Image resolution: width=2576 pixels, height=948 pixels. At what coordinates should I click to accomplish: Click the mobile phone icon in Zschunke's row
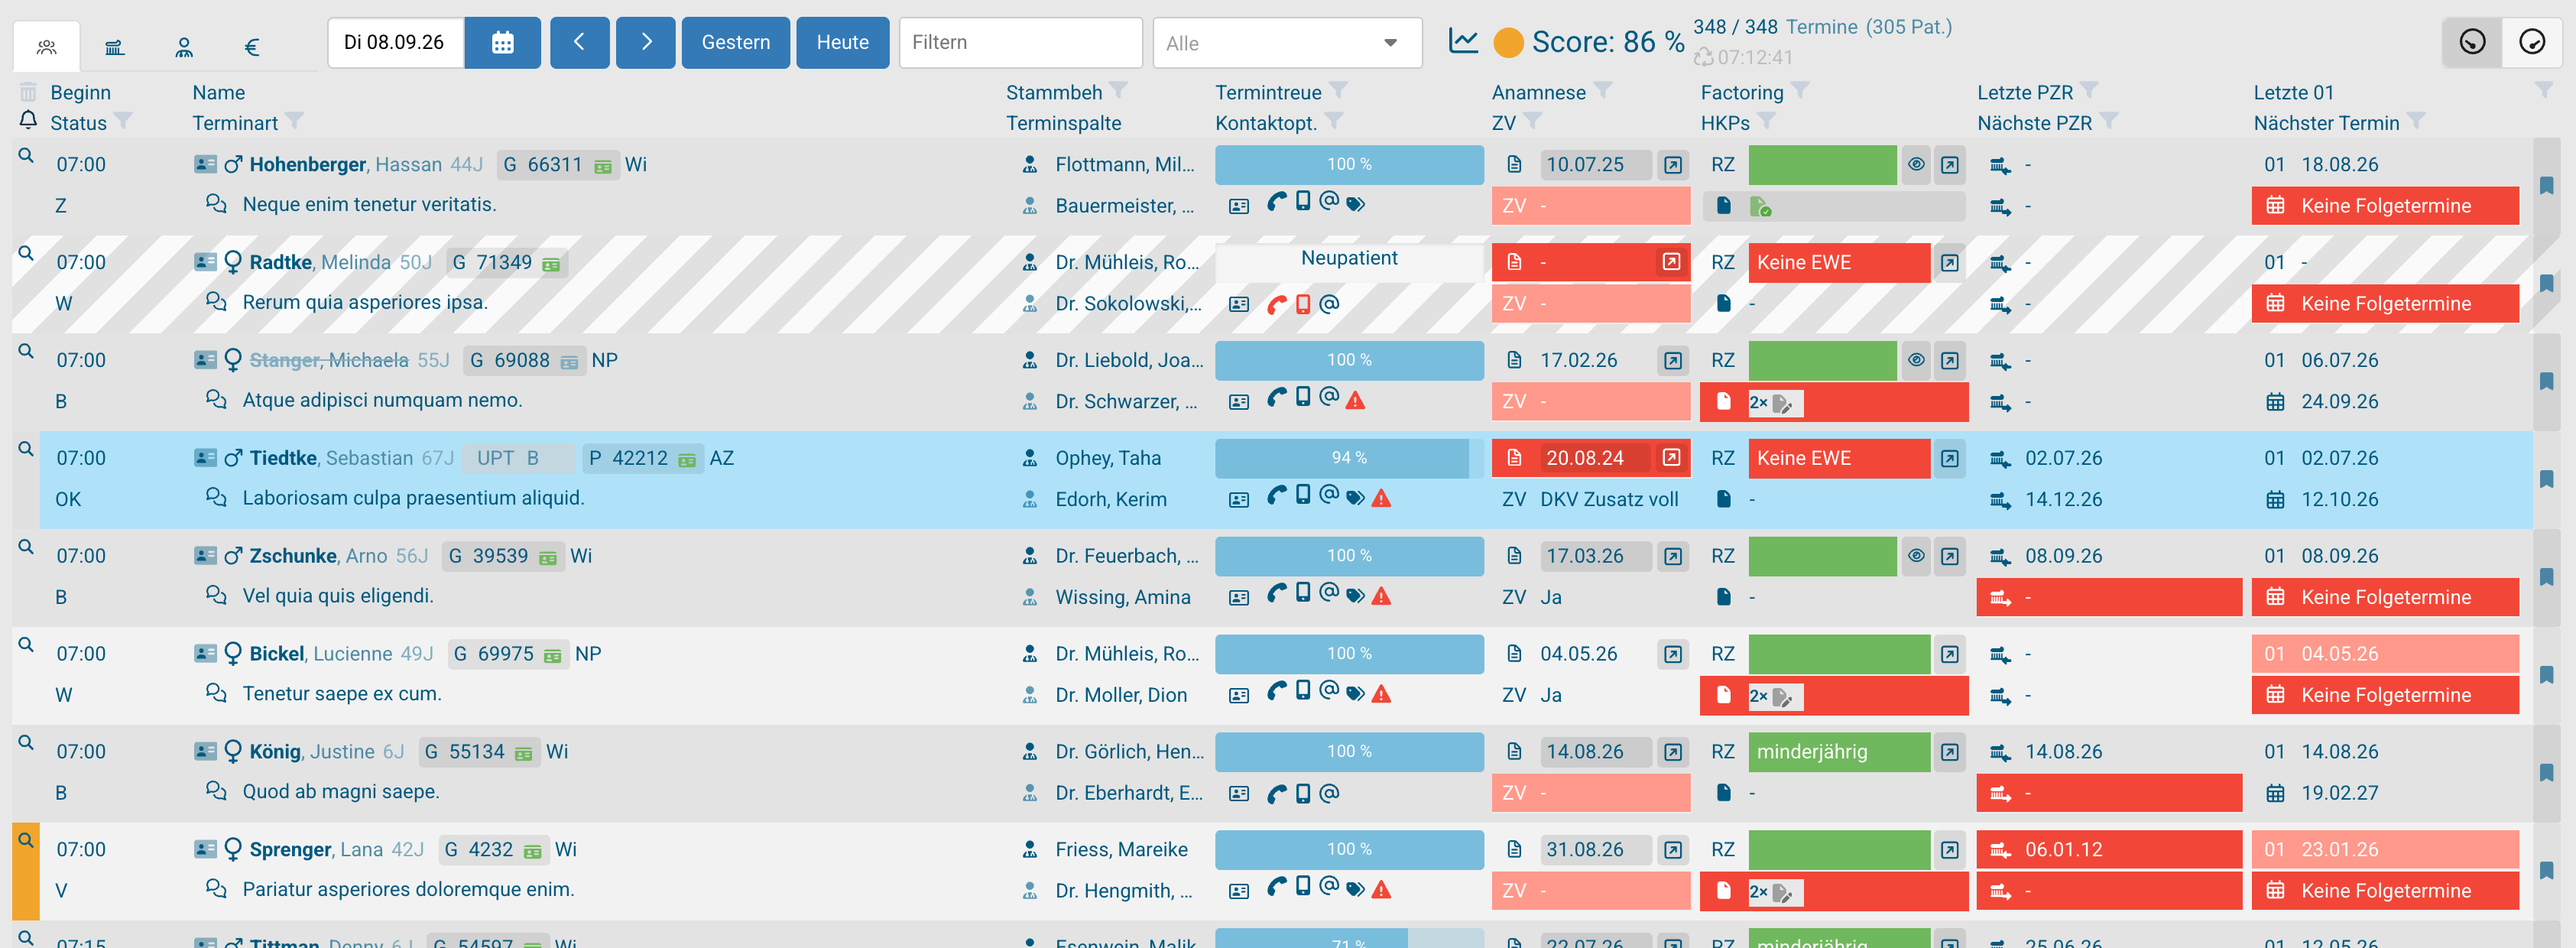(x=1302, y=592)
